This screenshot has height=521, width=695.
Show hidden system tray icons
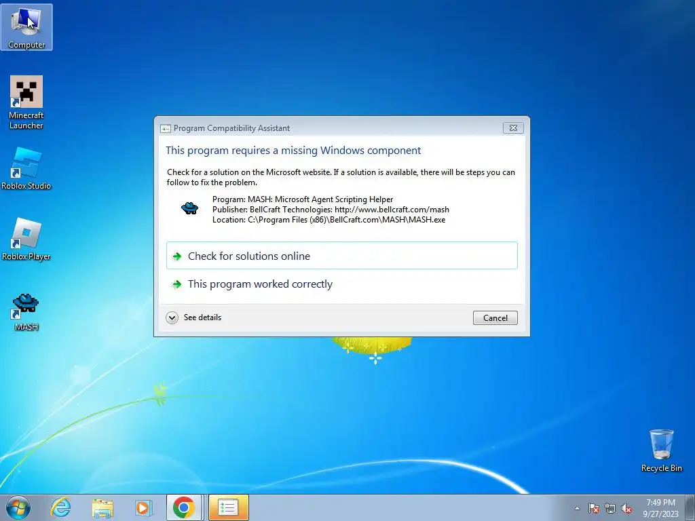coord(577,508)
